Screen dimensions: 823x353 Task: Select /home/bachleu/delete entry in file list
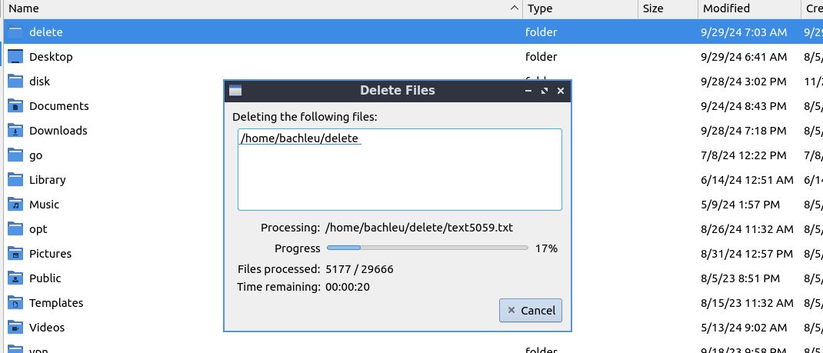pyautogui.click(x=300, y=138)
